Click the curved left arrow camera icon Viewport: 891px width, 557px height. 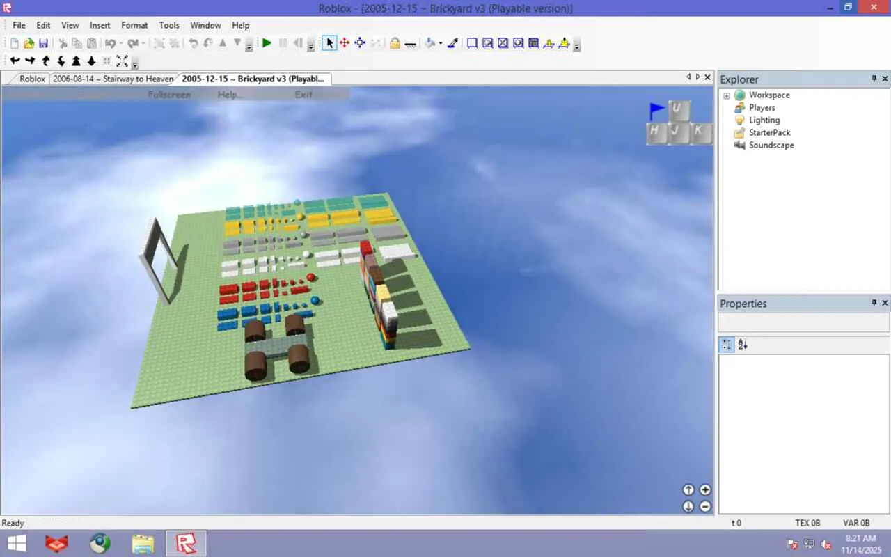click(x=15, y=61)
